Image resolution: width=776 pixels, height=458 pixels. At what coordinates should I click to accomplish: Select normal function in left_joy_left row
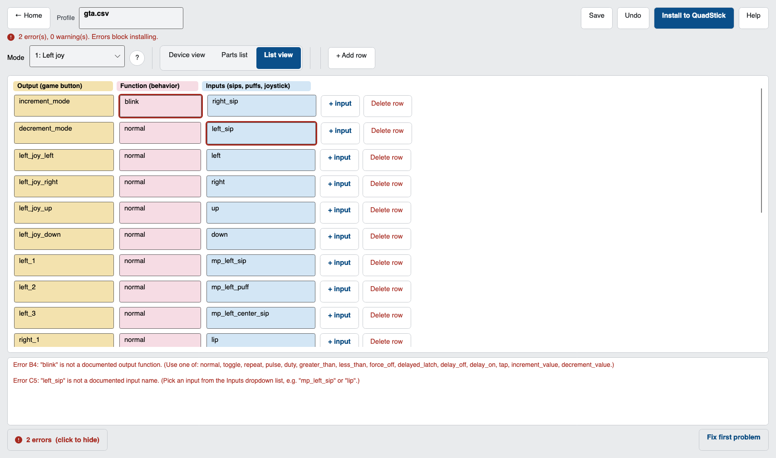point(160,160)
